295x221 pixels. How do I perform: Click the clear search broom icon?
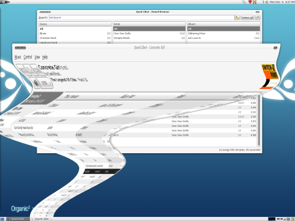pos(237,18)
